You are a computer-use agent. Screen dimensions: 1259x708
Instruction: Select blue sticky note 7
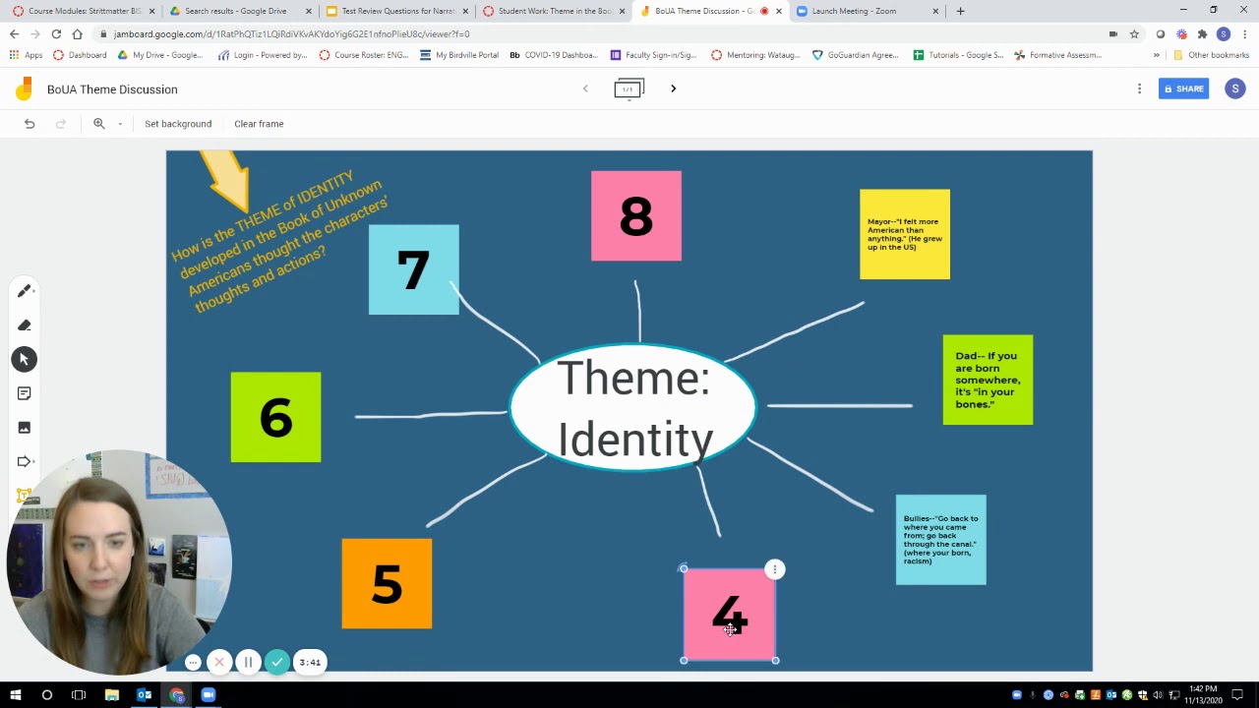click(413, 269)
